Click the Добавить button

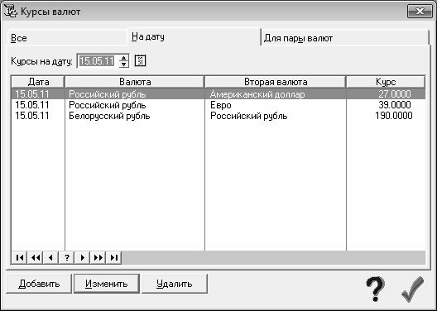pos(39,284)
